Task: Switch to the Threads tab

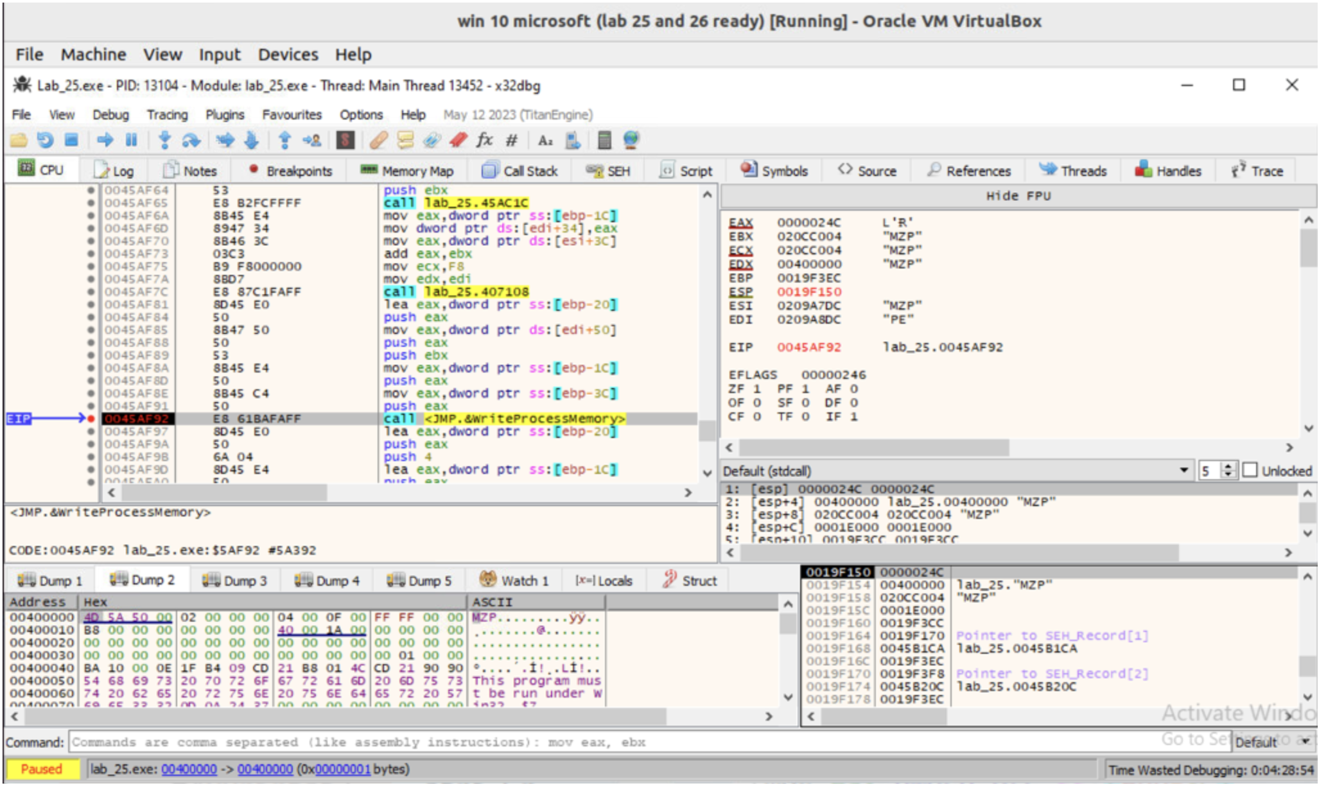Action: point(1073,171)
